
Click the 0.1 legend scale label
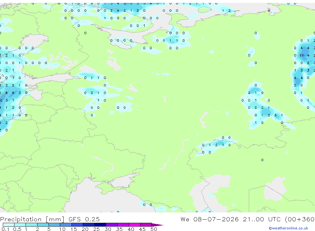[5, 229]
